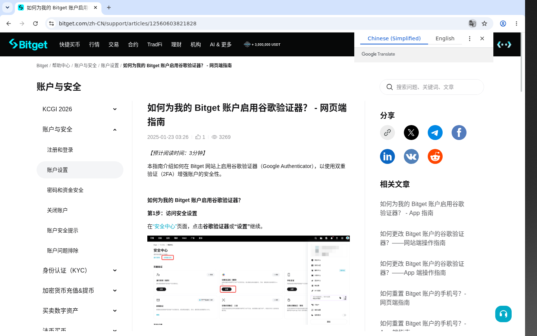
Task: Share article on Reddit
Action: tap(435, 156)
